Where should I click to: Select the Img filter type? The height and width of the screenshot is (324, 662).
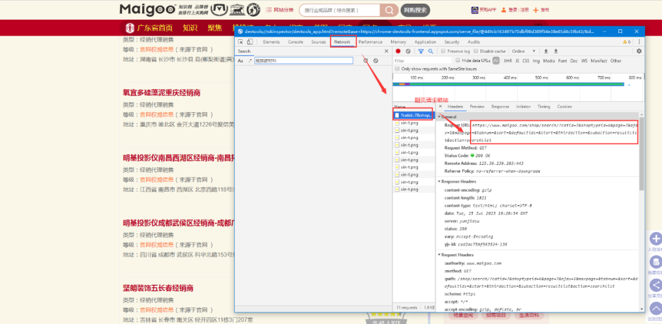(x=536, y=61)
